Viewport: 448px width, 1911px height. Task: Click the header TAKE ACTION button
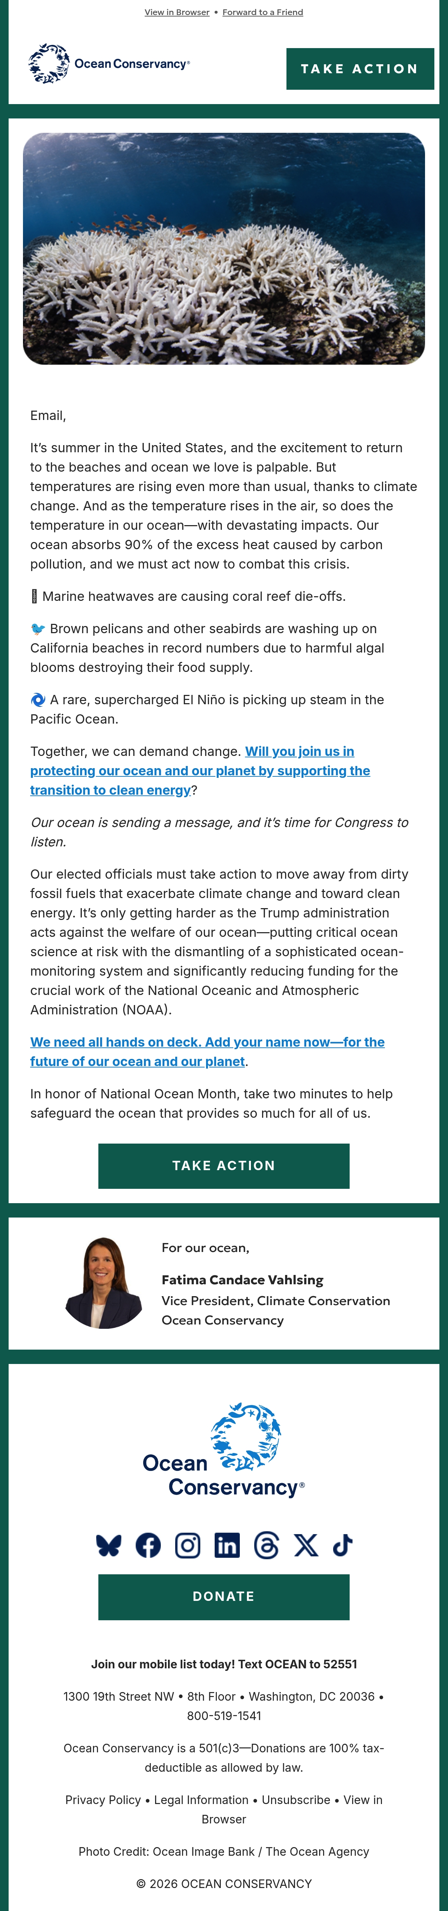(x=360, y=69)
